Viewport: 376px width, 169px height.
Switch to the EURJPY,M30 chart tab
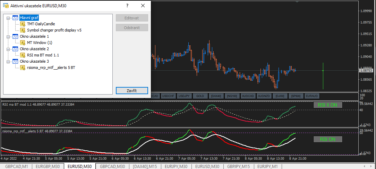[x=176, y=166]
